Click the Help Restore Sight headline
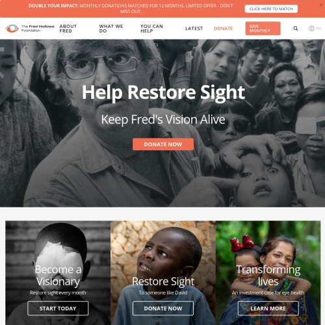325x325 pixels. 163,92
